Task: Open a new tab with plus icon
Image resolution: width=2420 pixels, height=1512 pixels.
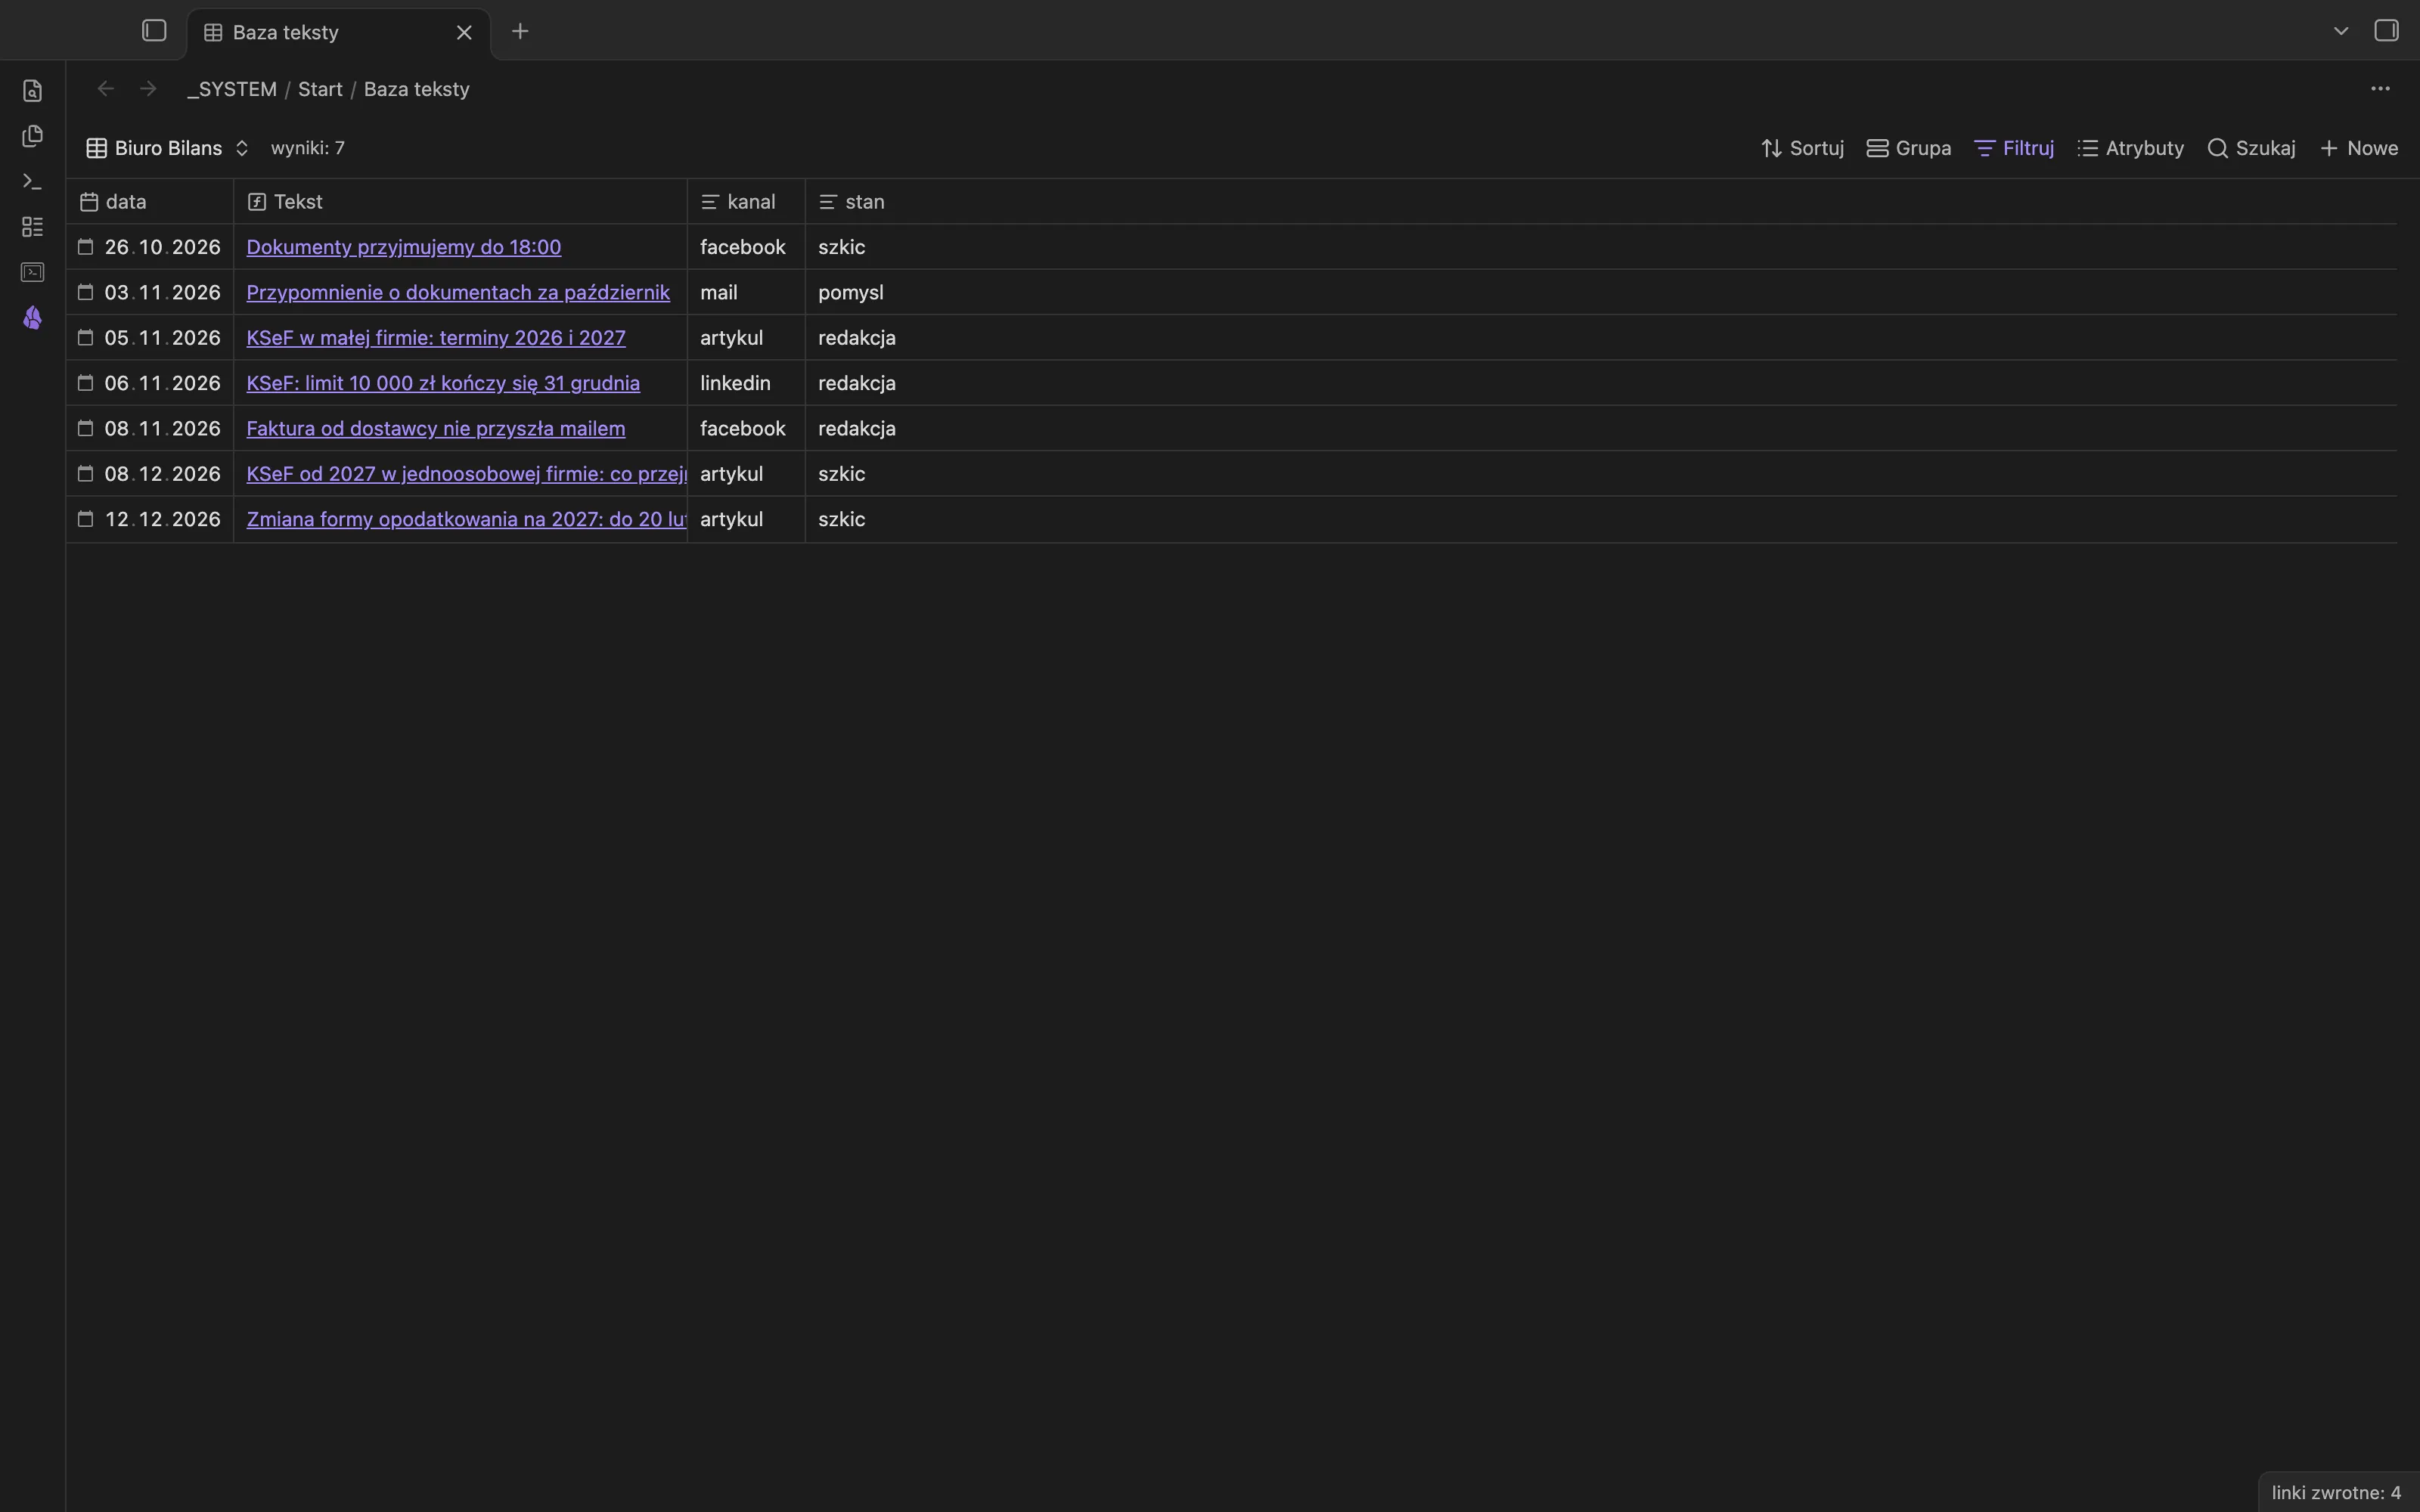Action: (520, 31)
